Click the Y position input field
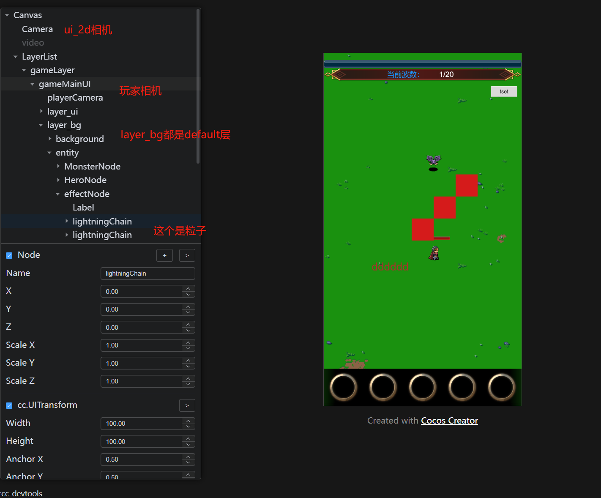Screen dimensions: 601x498 coord(141,309)
